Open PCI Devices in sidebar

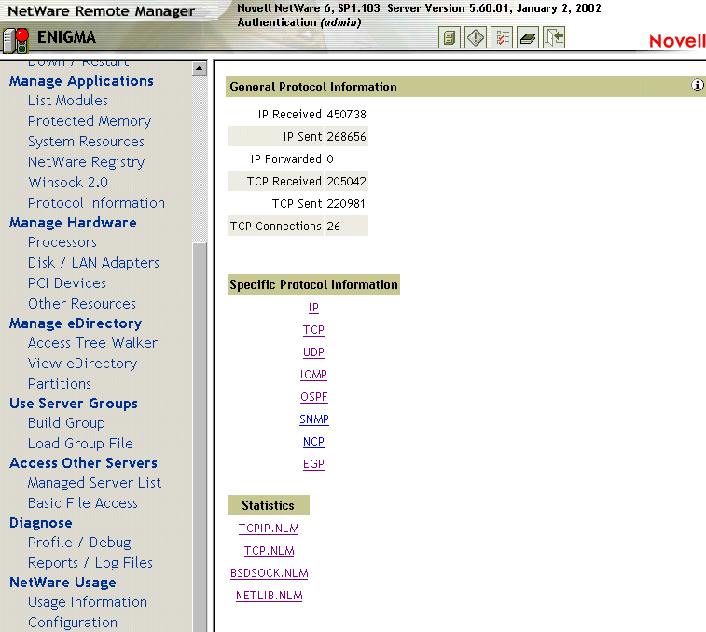tap(67, 283)
